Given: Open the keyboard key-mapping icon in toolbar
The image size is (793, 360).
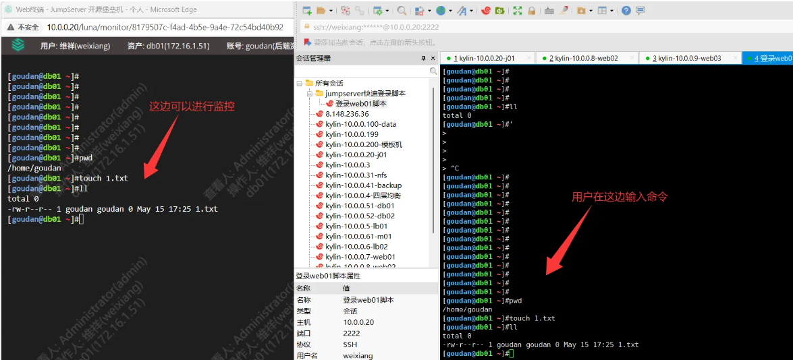Looking at the screenshot, I should [x=549, y=11].
